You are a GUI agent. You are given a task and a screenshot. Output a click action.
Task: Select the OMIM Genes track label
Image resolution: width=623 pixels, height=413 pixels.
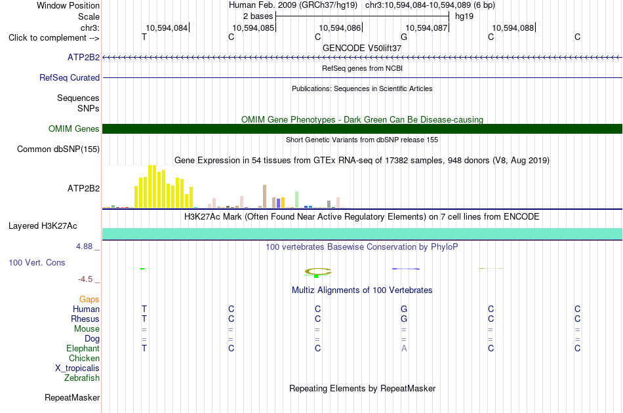[x=74, y=128]
